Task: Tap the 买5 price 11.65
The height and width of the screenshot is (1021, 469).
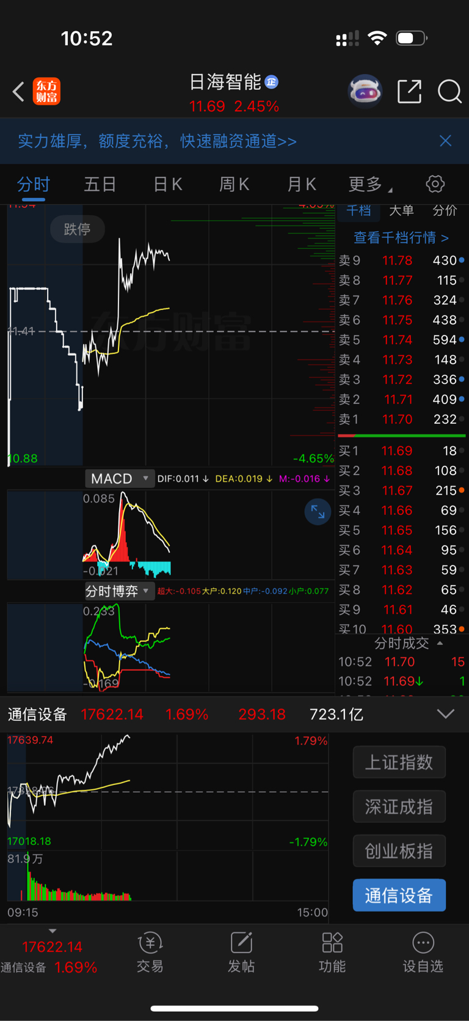Action: (x=397, y=531)
